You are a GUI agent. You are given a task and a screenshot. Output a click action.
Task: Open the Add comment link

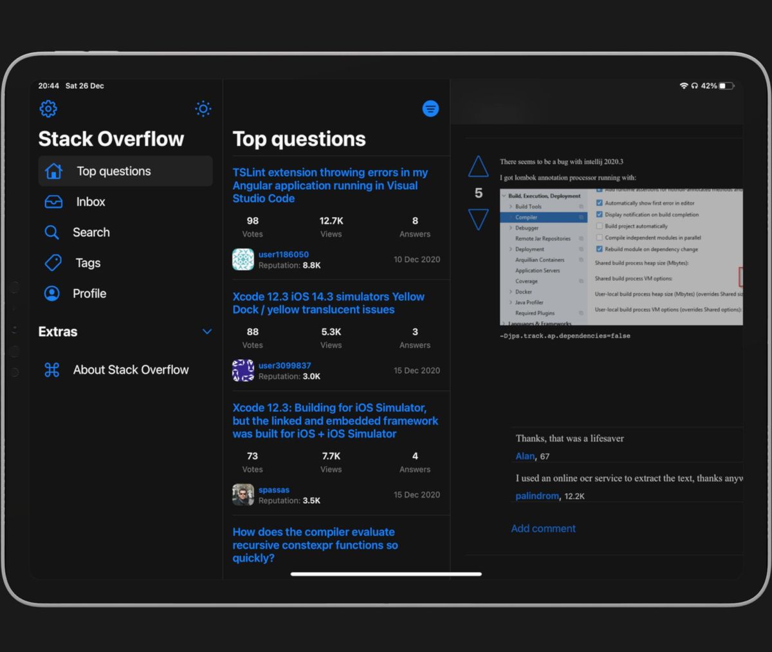coord(543,528)
